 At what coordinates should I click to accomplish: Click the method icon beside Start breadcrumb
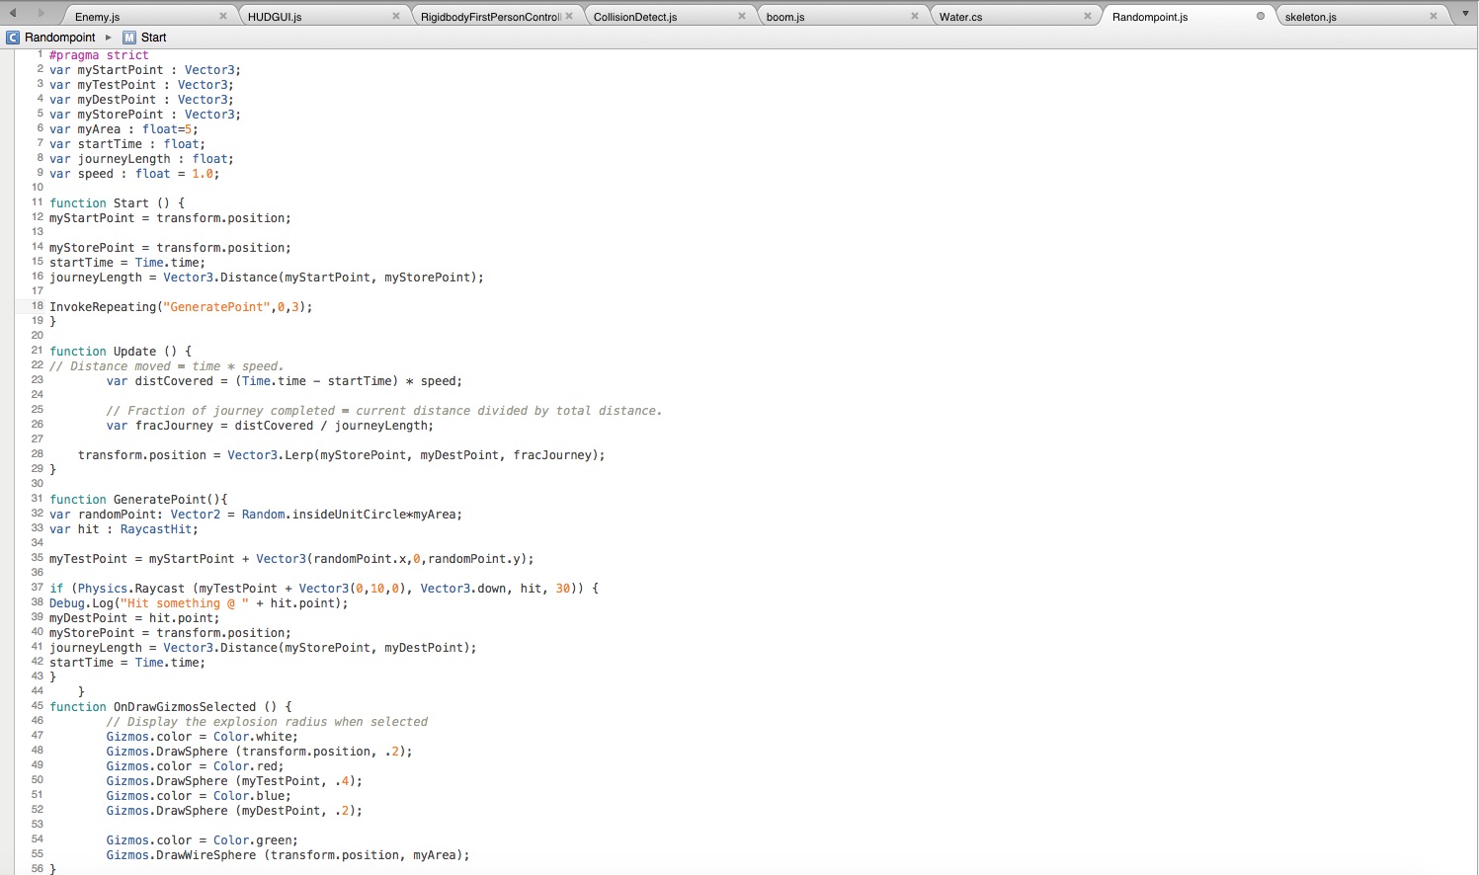pyautogui.click(x=129, y=38)
